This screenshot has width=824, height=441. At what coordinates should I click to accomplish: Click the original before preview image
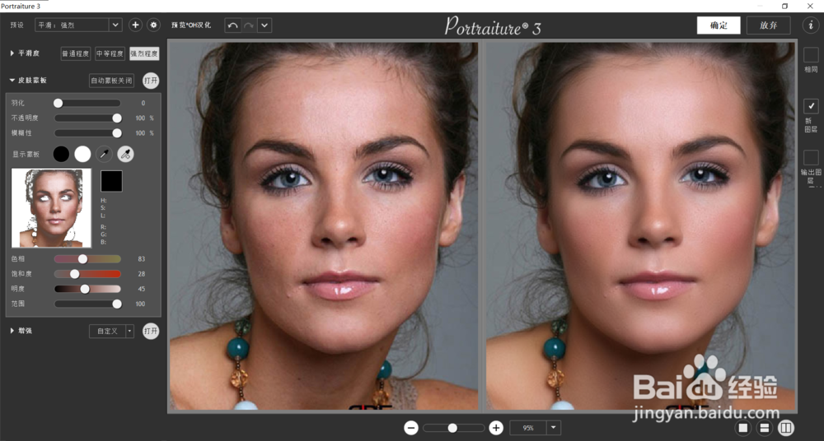(323, 226)
